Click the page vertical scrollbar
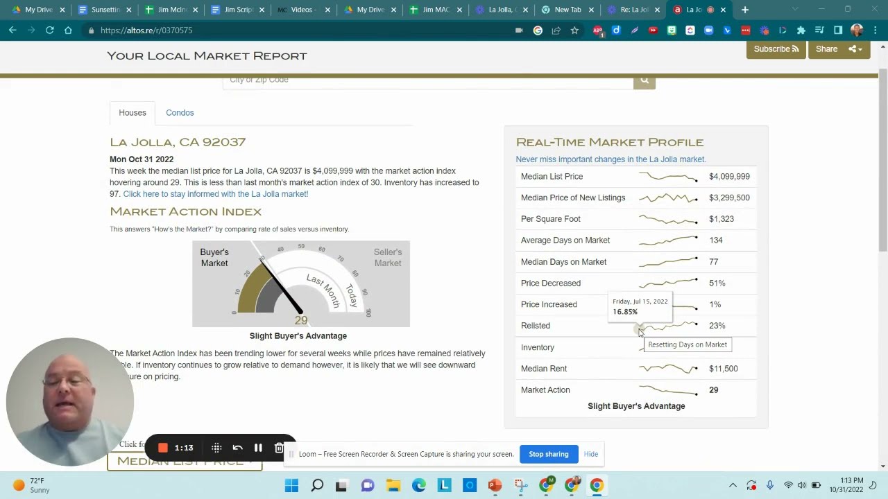 (883, 161)
